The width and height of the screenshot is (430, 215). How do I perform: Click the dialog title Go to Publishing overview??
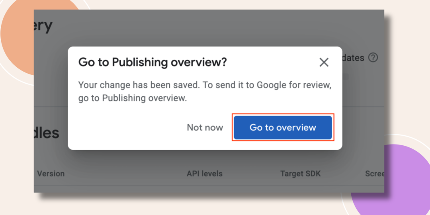pos(152,62)
